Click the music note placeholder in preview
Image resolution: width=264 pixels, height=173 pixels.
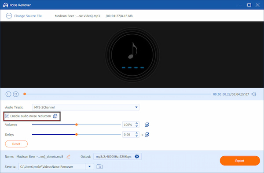click(133, 51)
